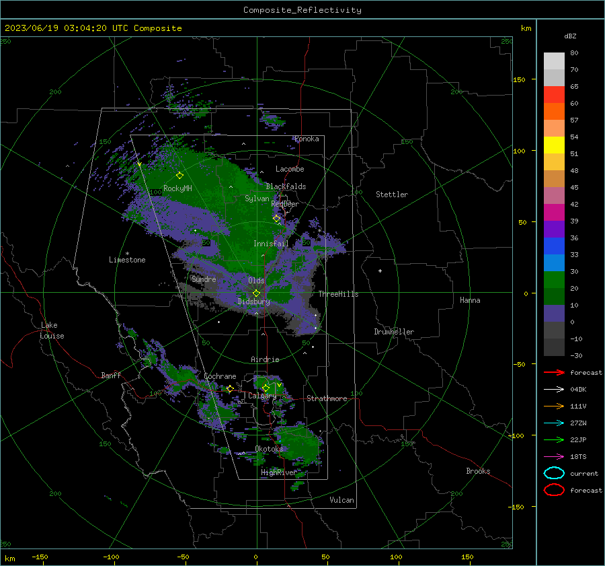Image resolution: width=605 pixels, height=566 pixels.
Task: Click the slate-violet 0-10 dBZ swatch
Action: (x=554, y=314)
